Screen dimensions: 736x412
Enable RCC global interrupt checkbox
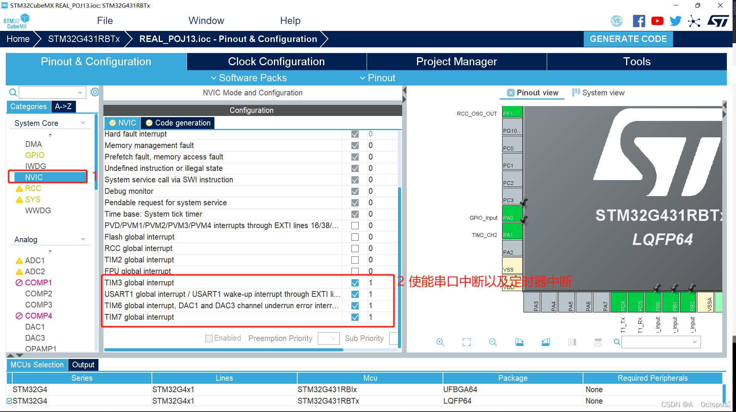[x=355, y=248]
